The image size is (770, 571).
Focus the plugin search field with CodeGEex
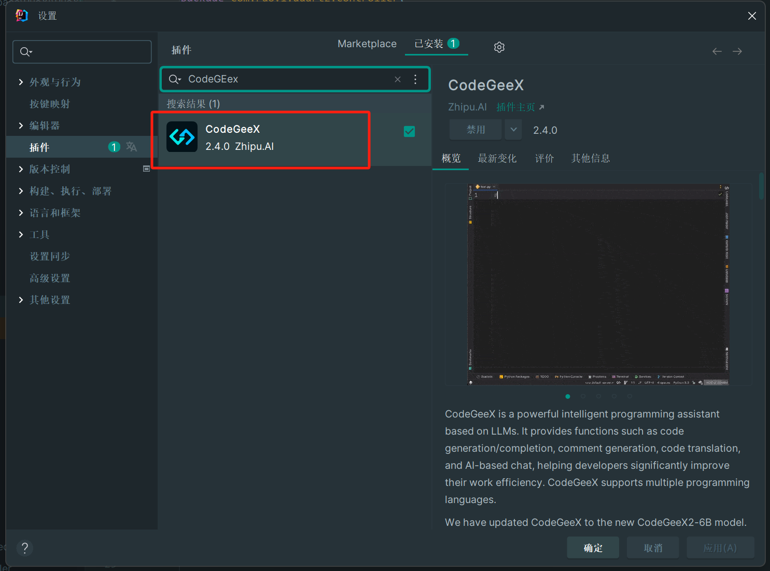(x=295, y=79)
